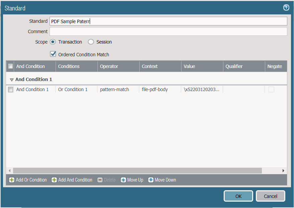Open the help icon in dialog header
This screenshot has height=208, width=294.
(286, 8)
